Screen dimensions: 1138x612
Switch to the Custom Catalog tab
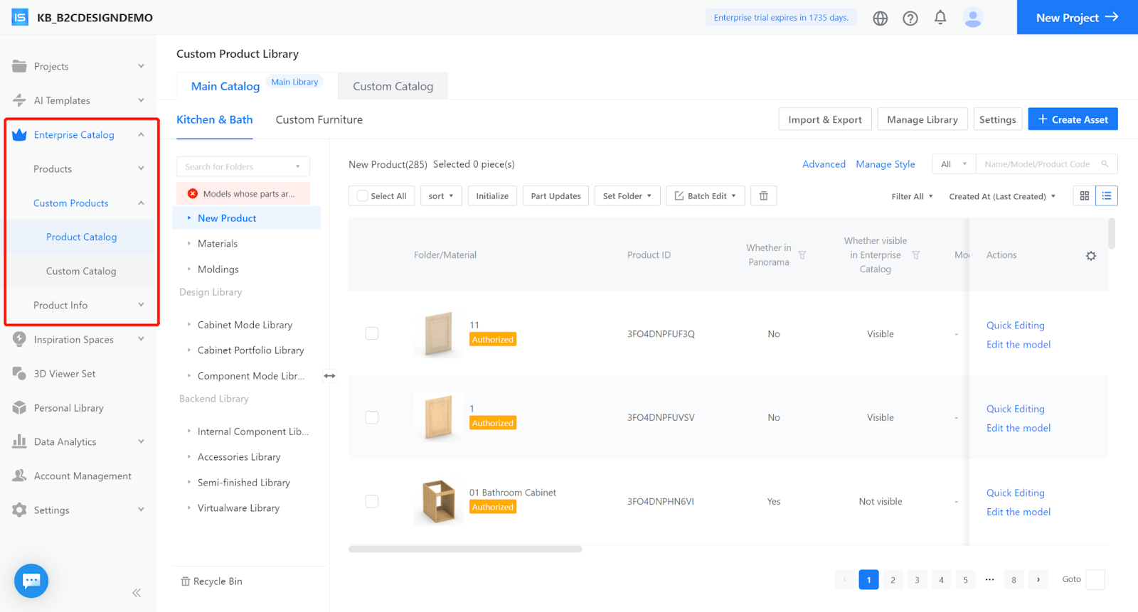tap(393, 86)
